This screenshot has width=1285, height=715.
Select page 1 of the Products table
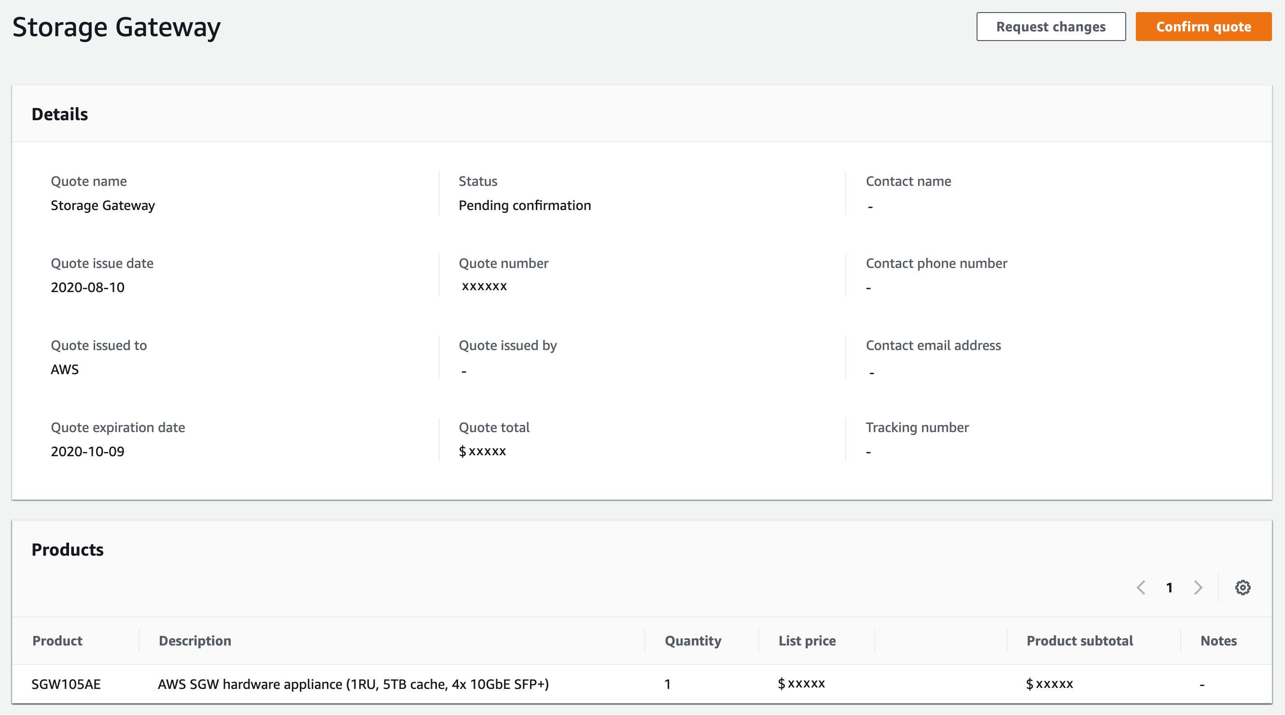1169,587
